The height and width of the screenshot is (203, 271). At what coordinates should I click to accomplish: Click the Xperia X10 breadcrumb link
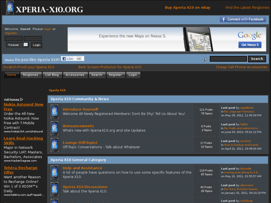coord(57,90)
